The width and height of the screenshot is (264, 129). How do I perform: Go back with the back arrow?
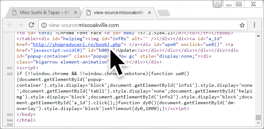coord(10,25)
